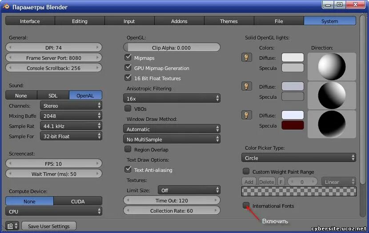This screenshot has height=233, width=369.
Task: Enable Custom Weight Paint Range
Action: (246, 171)
